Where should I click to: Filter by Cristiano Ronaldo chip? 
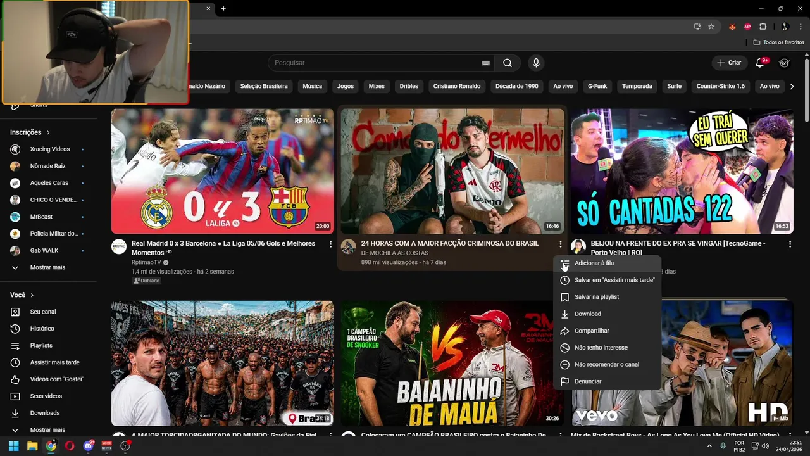[x=457, y=86]
